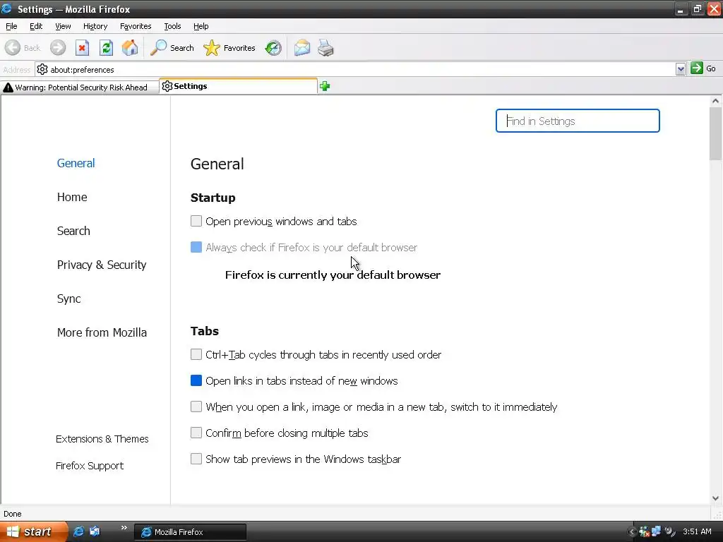The width and height of the screenshot is (723, 542).
Task: Go to the Home page icon
Action: [130, 47]
